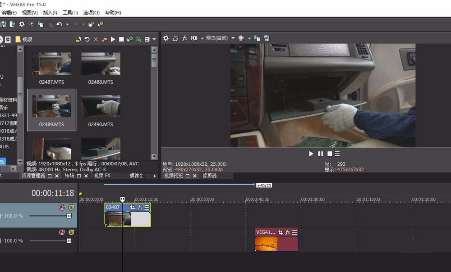The width and height of the screenshot is (451, 272).
Task: Click the split screen view icon in preview
Action: [x=194, y=38]
